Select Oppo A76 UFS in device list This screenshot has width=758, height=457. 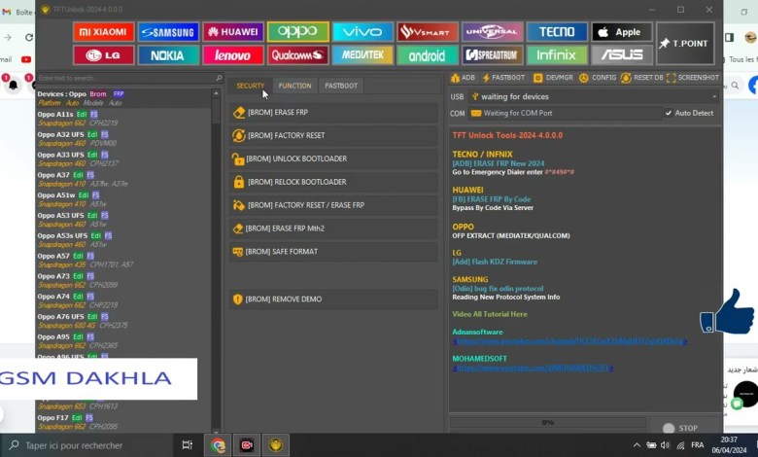click(x=123, y=322)
